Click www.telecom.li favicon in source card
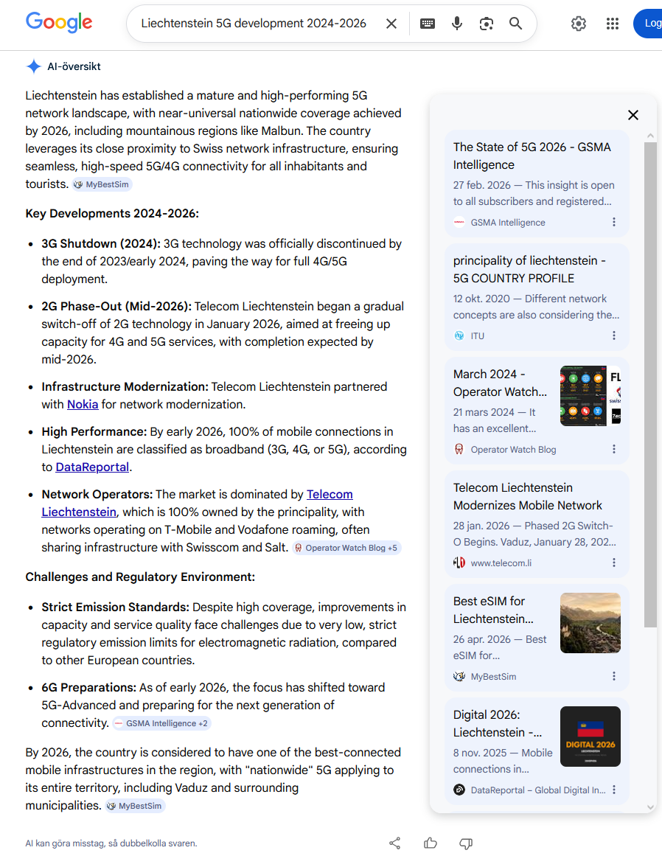Screen dimensions: 662x853 (459, 563)
